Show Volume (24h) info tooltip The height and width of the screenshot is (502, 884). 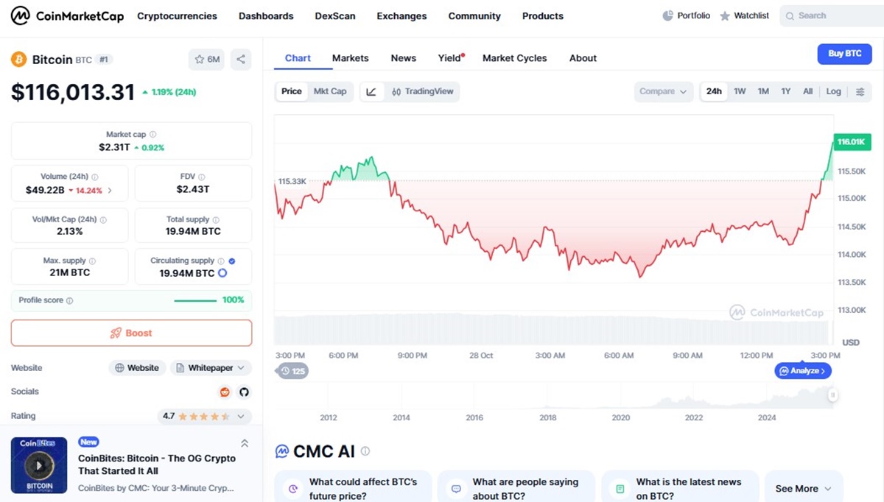[95, 177]
